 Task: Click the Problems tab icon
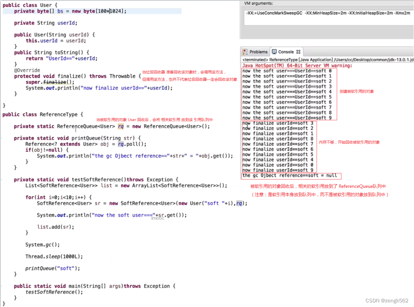coord(245,52)
